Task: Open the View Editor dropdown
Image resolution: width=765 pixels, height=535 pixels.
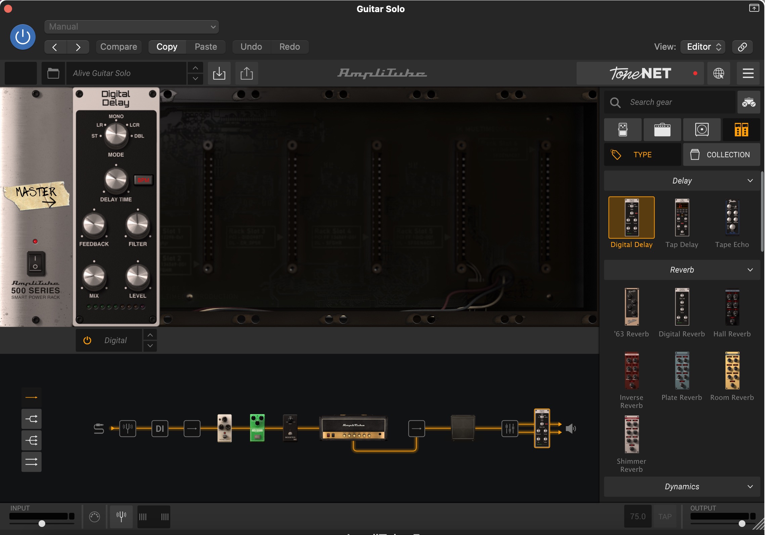Action: click(703, 47)
